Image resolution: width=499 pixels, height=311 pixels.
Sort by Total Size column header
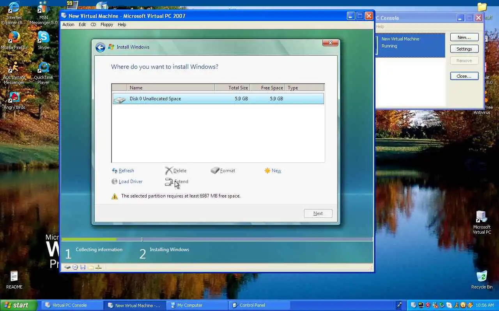point(232,88)
